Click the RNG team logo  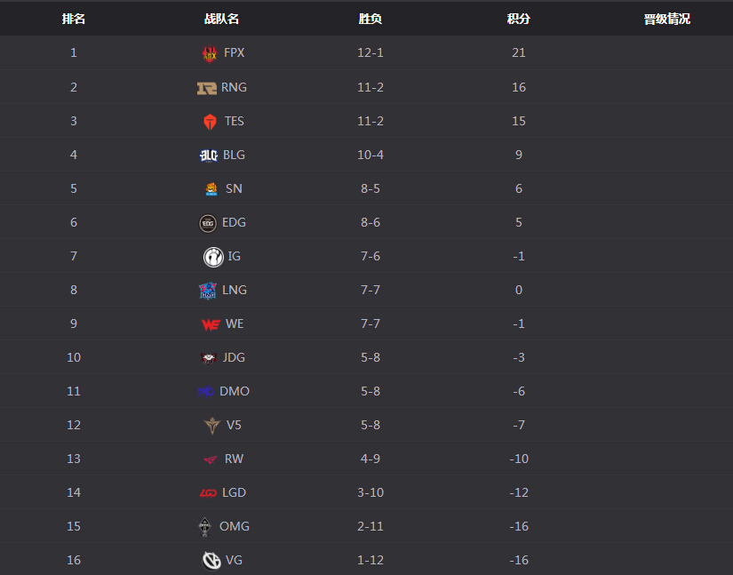pyautogui.click(x=207, y=88)
